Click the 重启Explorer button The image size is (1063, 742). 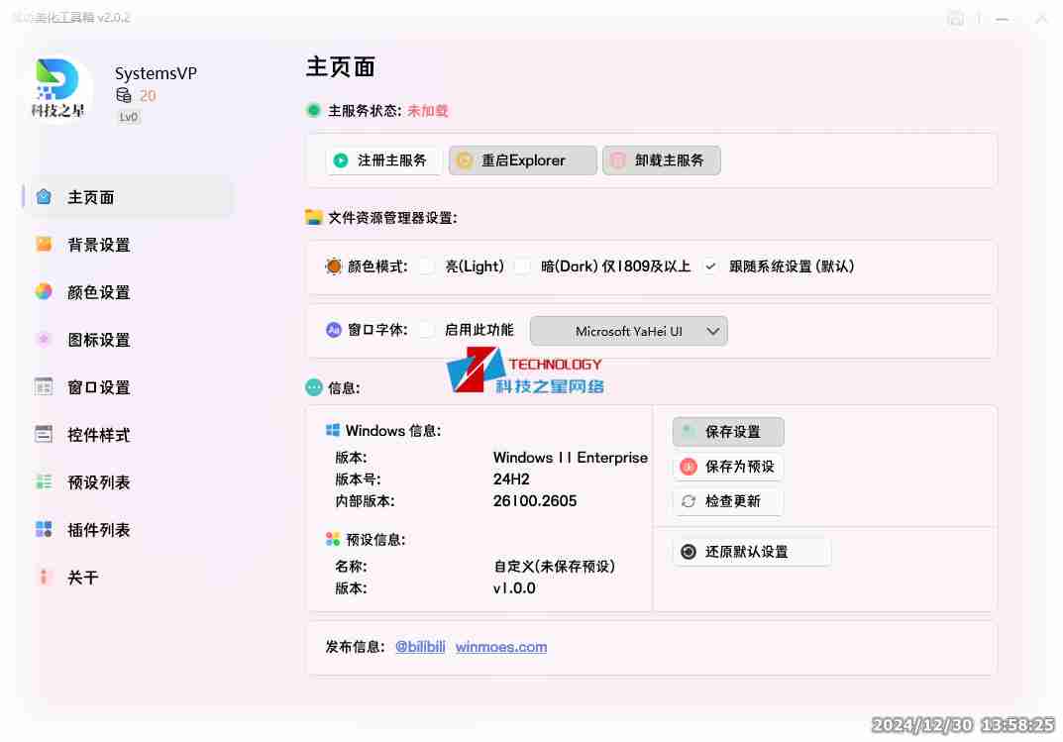(523, 160)
